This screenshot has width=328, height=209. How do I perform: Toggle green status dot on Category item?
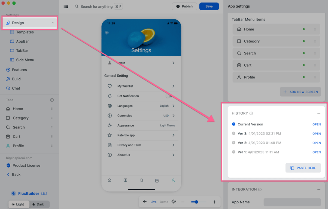(304, 41)
